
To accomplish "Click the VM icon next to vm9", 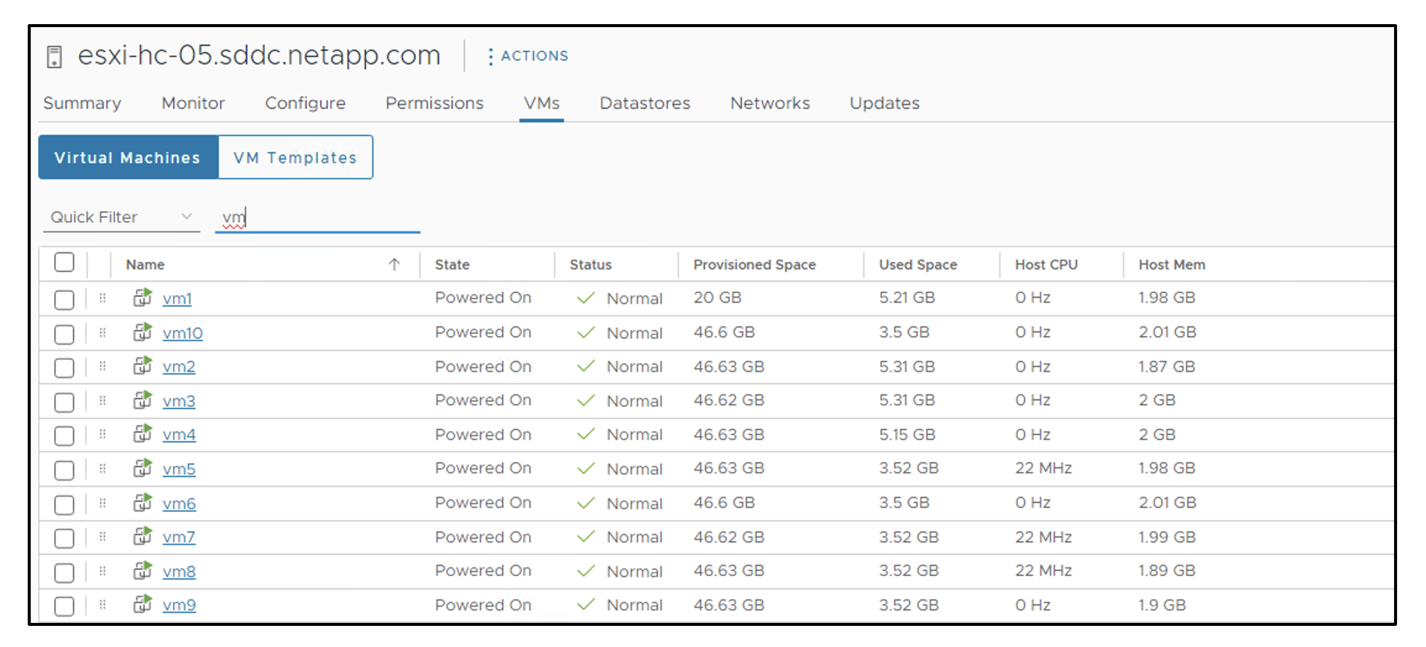I will coord(142,604).
